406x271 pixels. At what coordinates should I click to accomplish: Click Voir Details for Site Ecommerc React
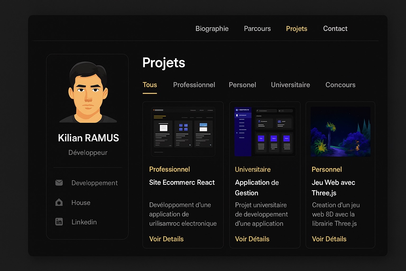coord(166,239)
